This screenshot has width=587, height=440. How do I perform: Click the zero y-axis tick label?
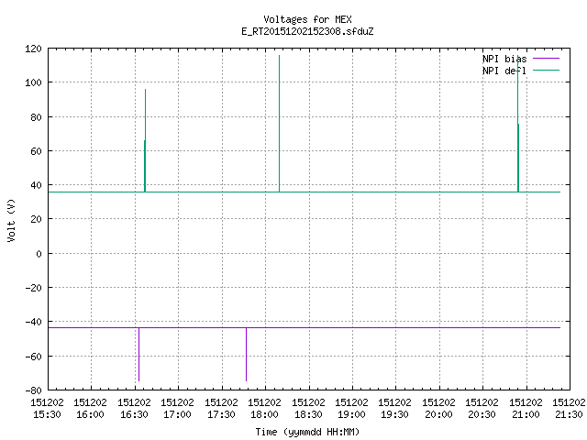click(x=39, y=254)
